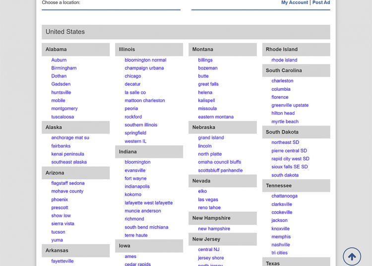Open eastern montana link
This screenshot has height=266, width=372.
216,117
